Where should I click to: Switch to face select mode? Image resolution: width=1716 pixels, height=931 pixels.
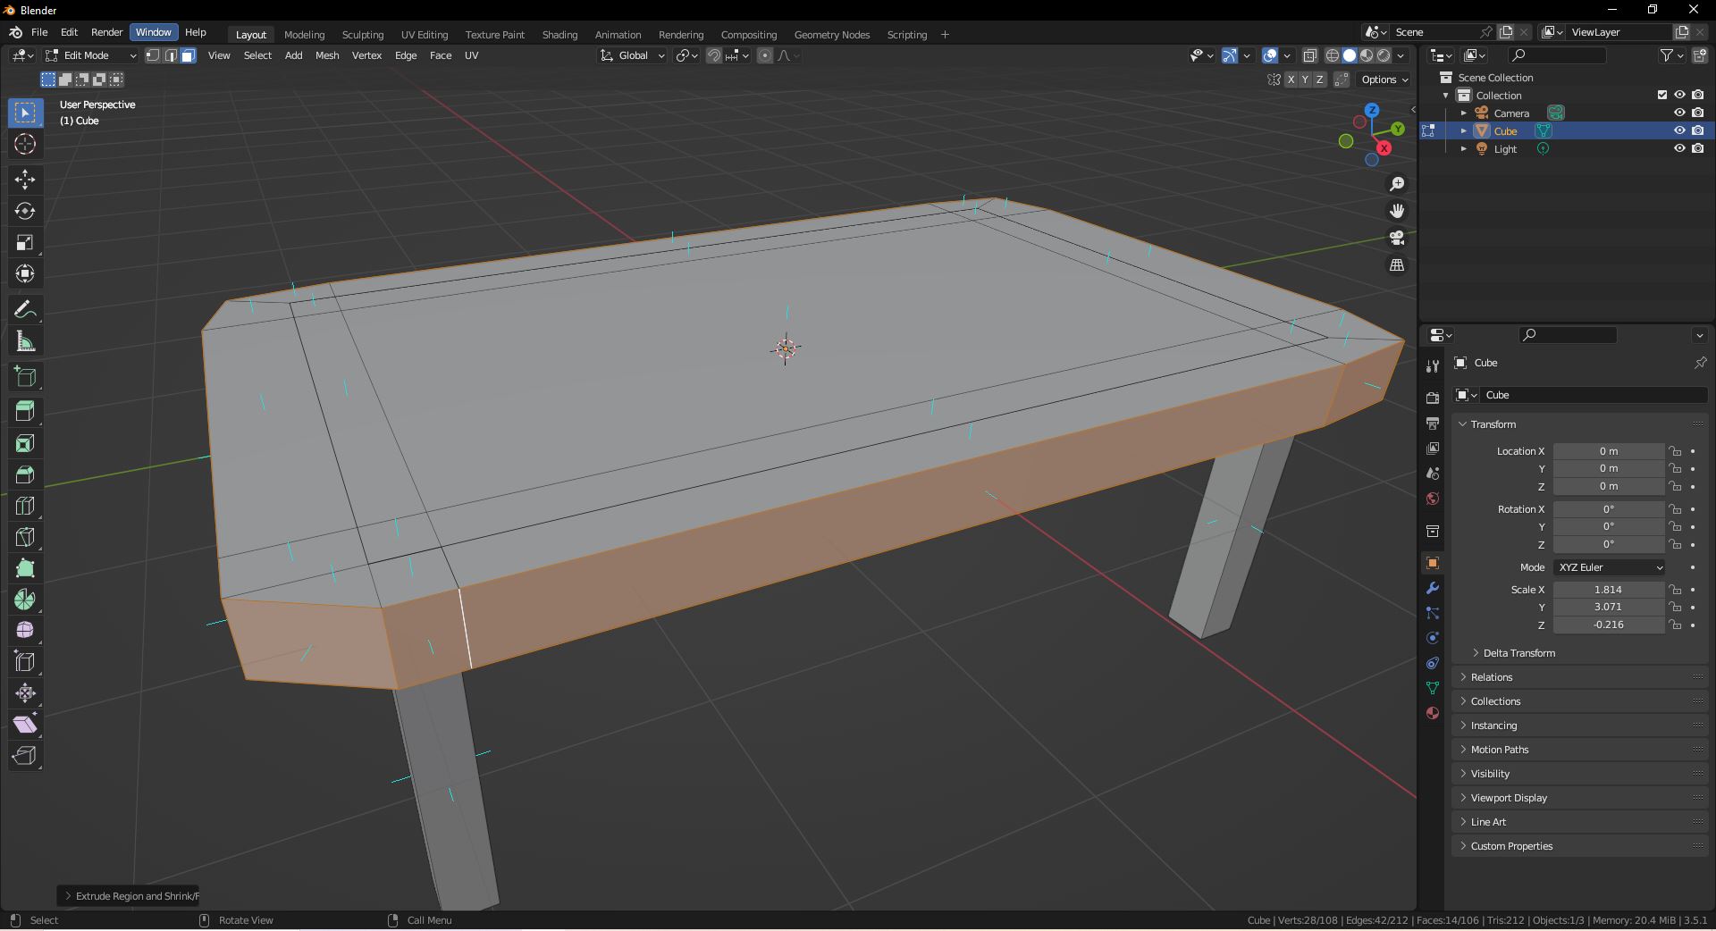tap(189, 55)
